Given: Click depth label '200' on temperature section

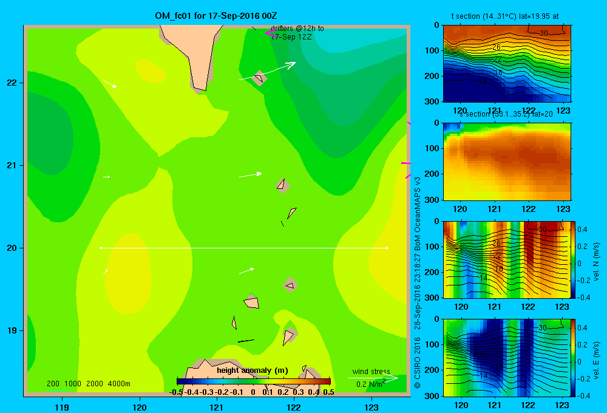Looking at the screenshot, I should 432,76.
